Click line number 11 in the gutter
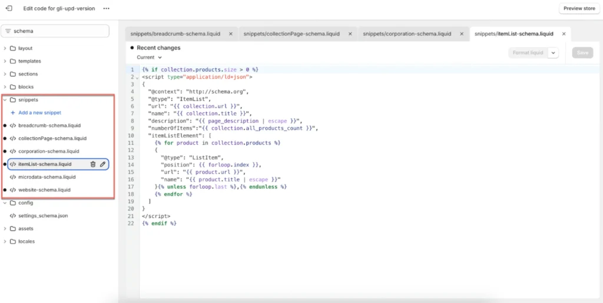The width and height of the screenshot is (603, 303). pos(131,142)
